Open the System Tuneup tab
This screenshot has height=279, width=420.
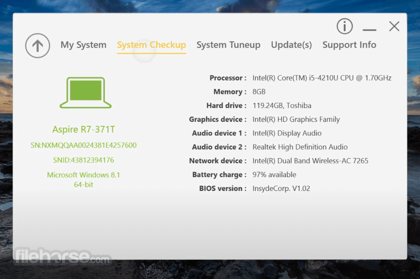(x=229, y=45)
